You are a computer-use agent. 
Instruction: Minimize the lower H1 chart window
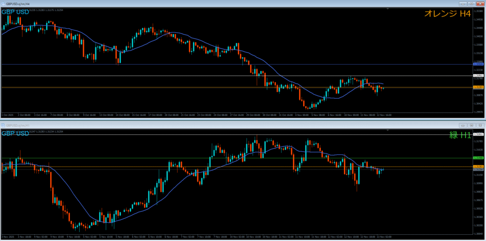tap(463, 125)
